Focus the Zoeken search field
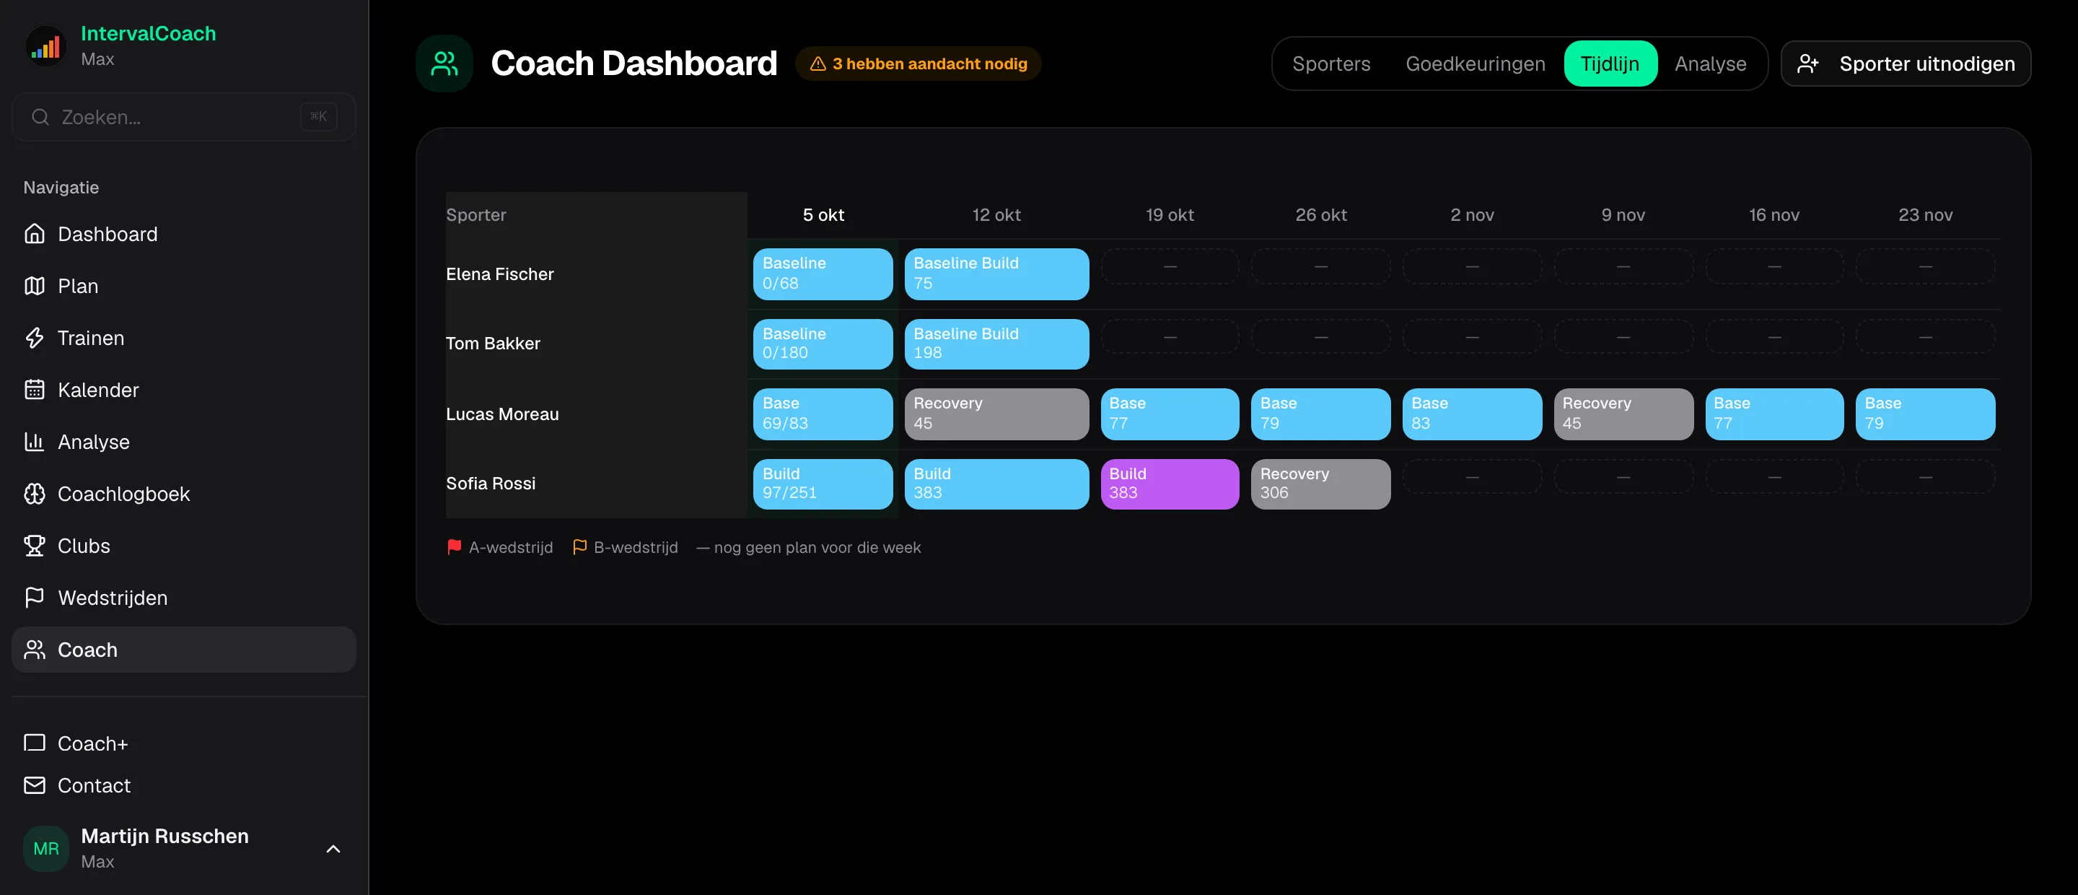The image size is (2078, 895). (x=184, y=117)
